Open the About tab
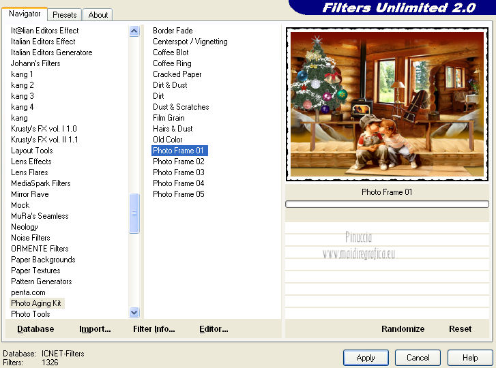 tap(98, 15)
